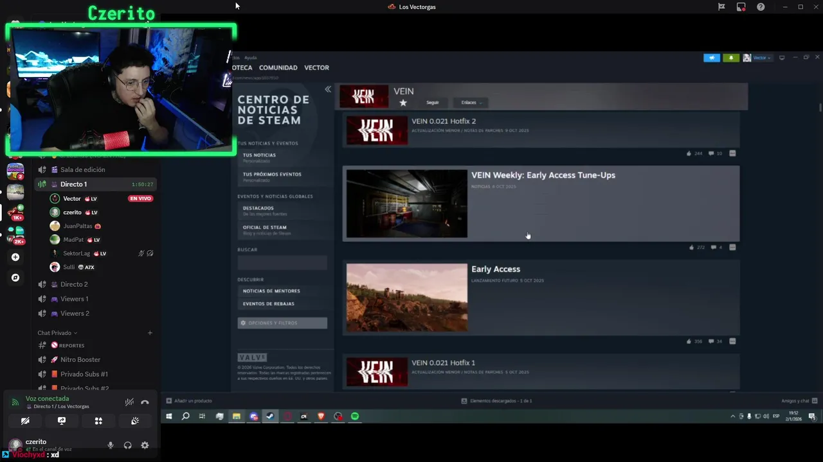Collapse the Steam news sidebar with double chevron
Image resolution: width=823 pixels, height=462 pixels.
328,89
